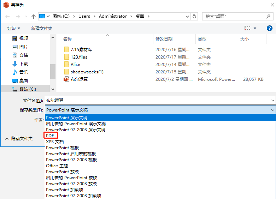Click the computer icon in address bar
This screenshot has height=199, width=276.
click(x=42, y=16)
